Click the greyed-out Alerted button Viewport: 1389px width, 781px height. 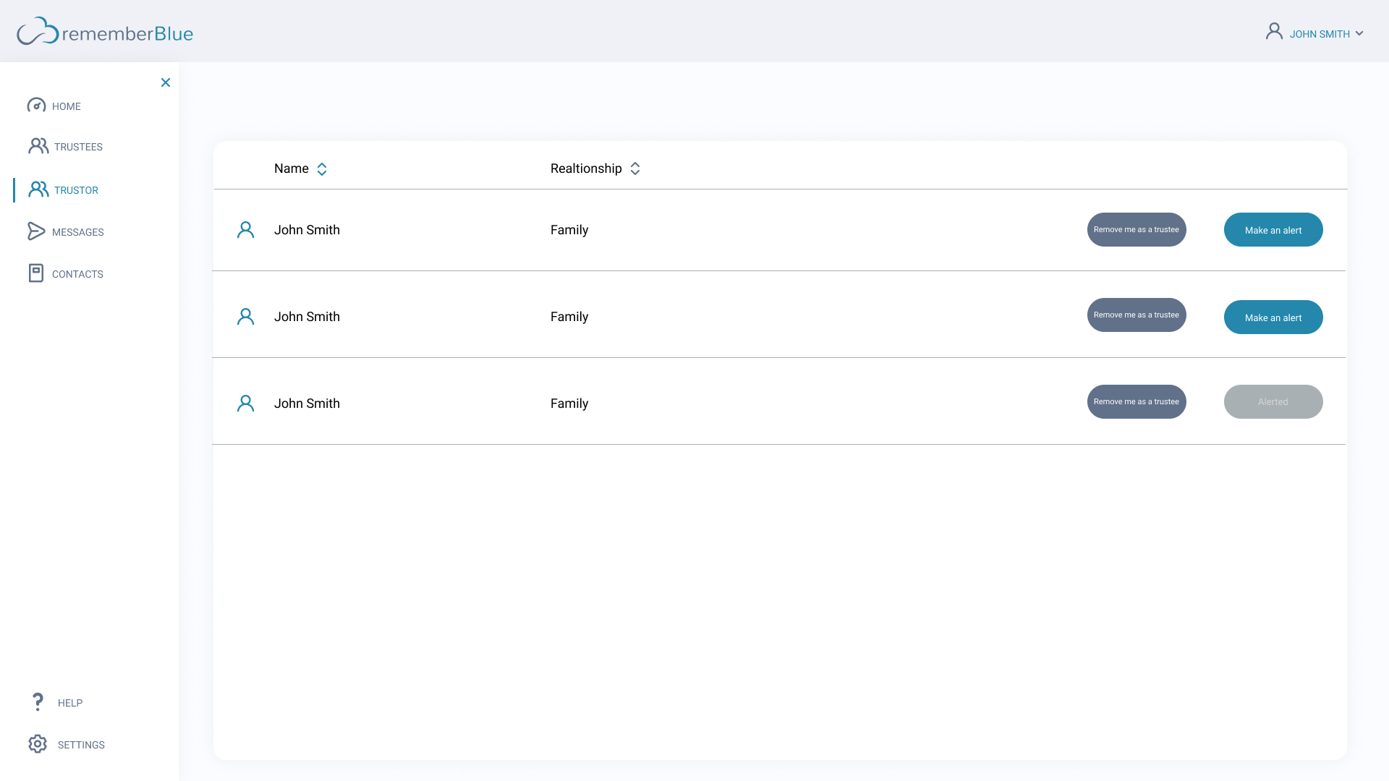pyautogui.click(x=1273, y=402)
